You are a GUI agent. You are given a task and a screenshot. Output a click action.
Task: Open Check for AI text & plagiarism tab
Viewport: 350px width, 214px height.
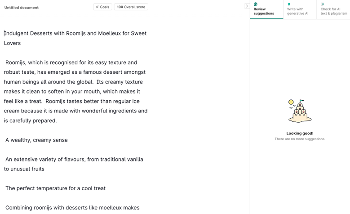pyautogui.click(x=333, y=11)
